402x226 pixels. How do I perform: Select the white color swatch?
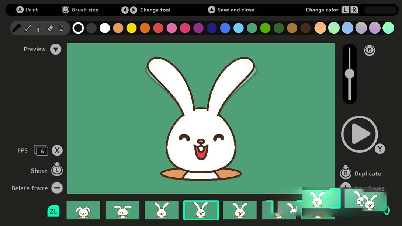(105, 28)
